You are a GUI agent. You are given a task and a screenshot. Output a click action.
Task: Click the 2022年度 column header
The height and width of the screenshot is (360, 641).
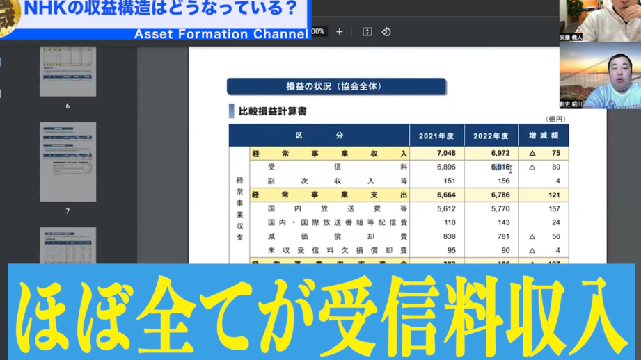(491, 136)
